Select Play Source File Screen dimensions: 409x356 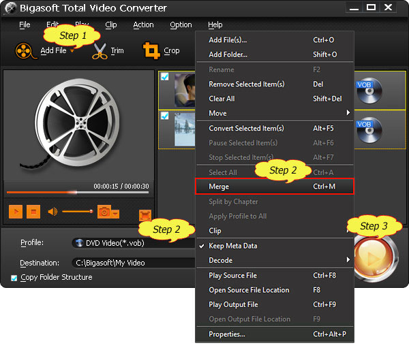click(x=275, y=275)
